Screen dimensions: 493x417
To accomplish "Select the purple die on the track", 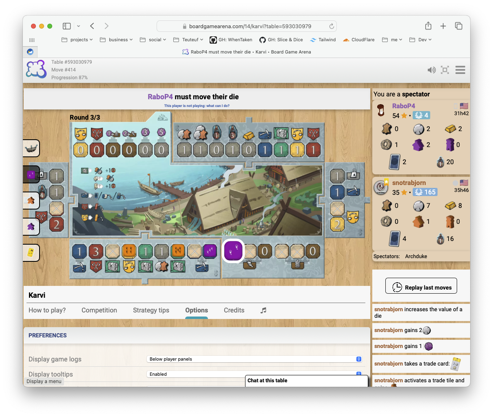I will click(x=234, y=250).
